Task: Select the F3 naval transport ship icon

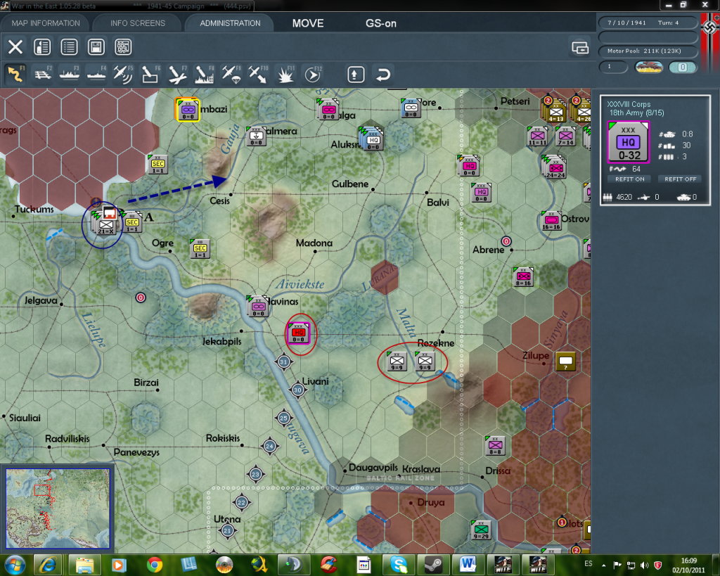Action: tap(70, 74)
